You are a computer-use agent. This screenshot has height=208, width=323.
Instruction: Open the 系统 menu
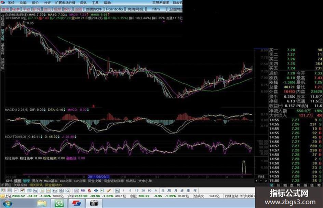click(11, 3)
